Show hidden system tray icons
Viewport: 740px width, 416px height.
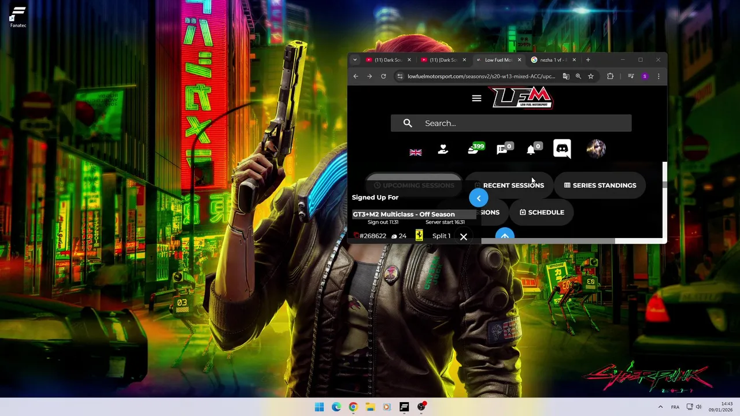[x=660, y=407]
